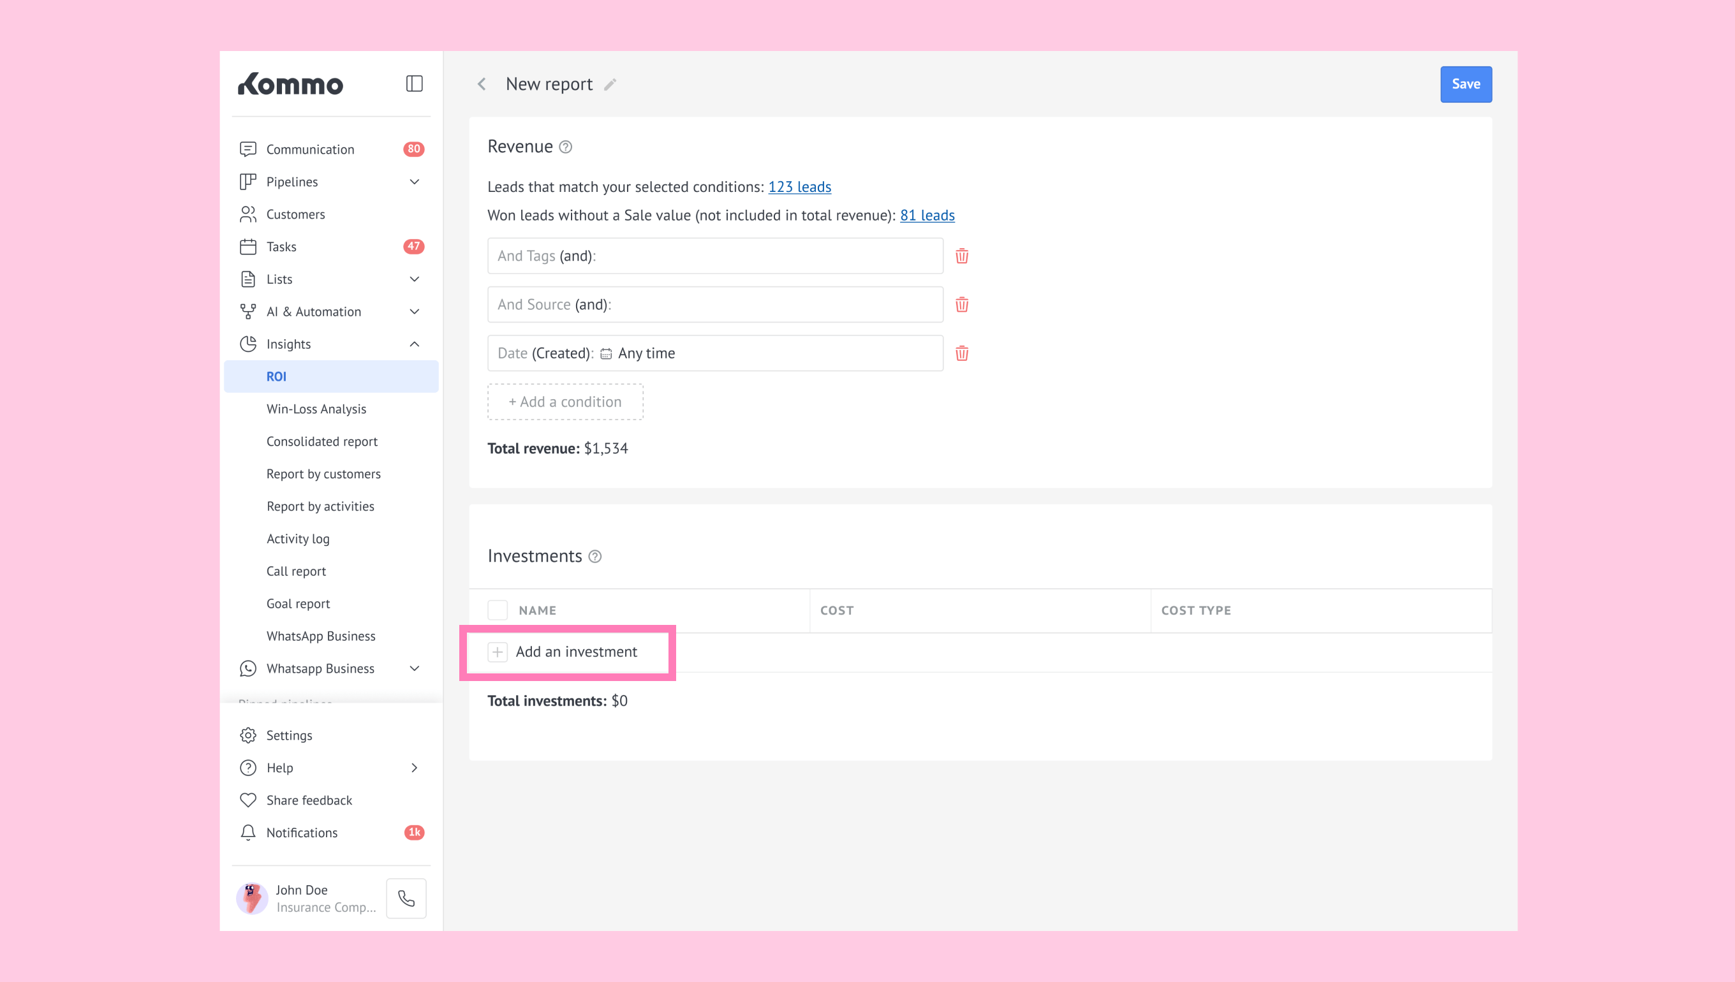The height and width of the screenshot is (982, 1735).
Task: Collapse the sidebar using the panel icon
Action: [414, 84]
